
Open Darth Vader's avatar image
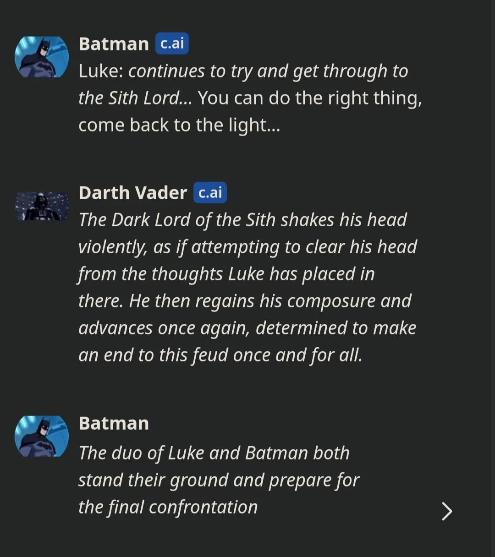click(x=42, y=206)
